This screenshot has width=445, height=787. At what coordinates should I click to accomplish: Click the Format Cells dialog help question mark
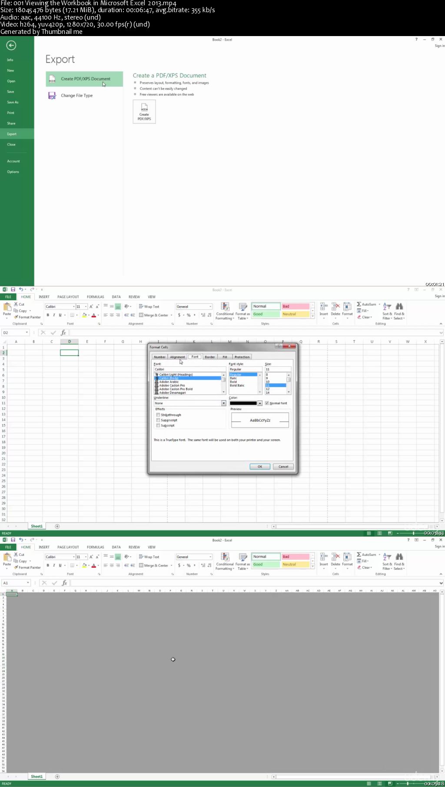tap(279, 346)
